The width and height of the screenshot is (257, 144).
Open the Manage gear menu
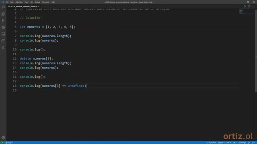pos(3,138)
